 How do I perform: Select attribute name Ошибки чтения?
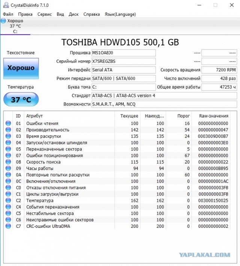(42, 123)
